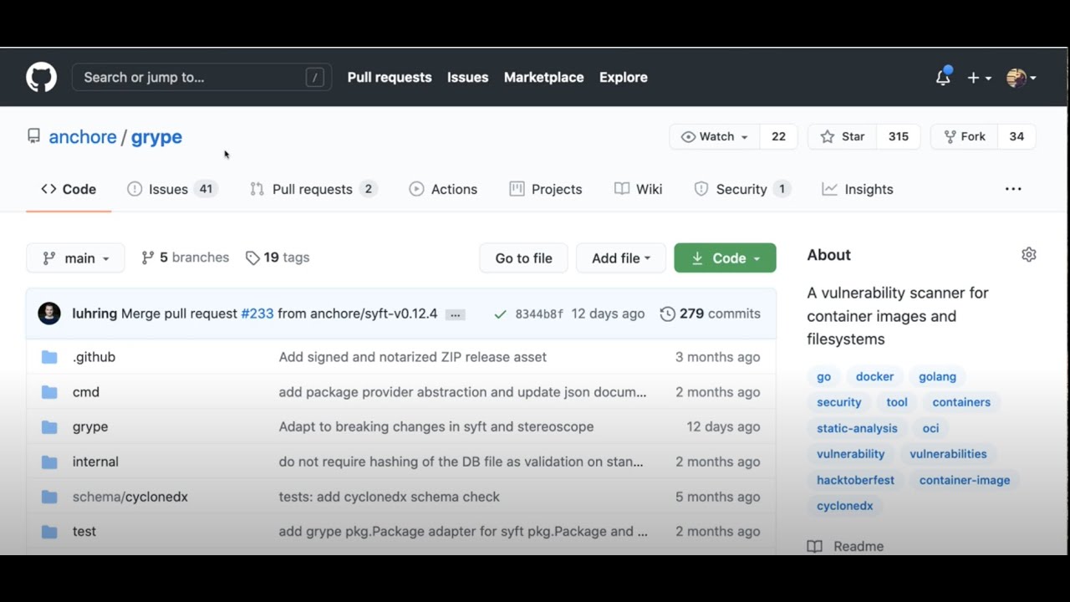Screen dimensions: 1070x602
Task: Click the green commit status checkmark
Action: pos(500,314)
